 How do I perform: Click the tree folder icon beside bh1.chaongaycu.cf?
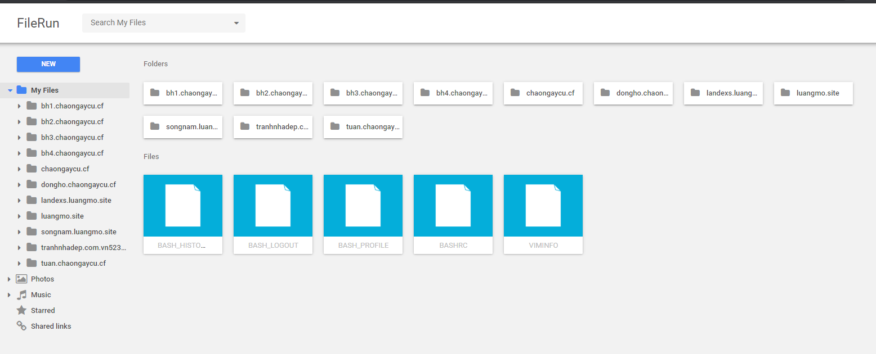32,106
